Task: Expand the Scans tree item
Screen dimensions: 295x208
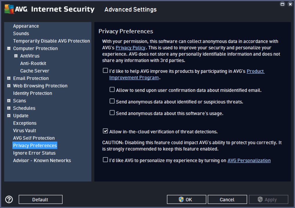Action: coord(8,100)
